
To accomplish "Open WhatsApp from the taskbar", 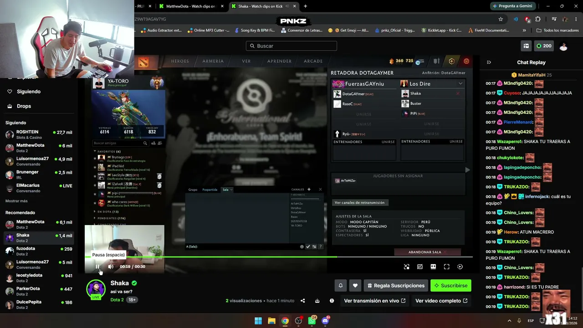I will [x=312, y=321].
